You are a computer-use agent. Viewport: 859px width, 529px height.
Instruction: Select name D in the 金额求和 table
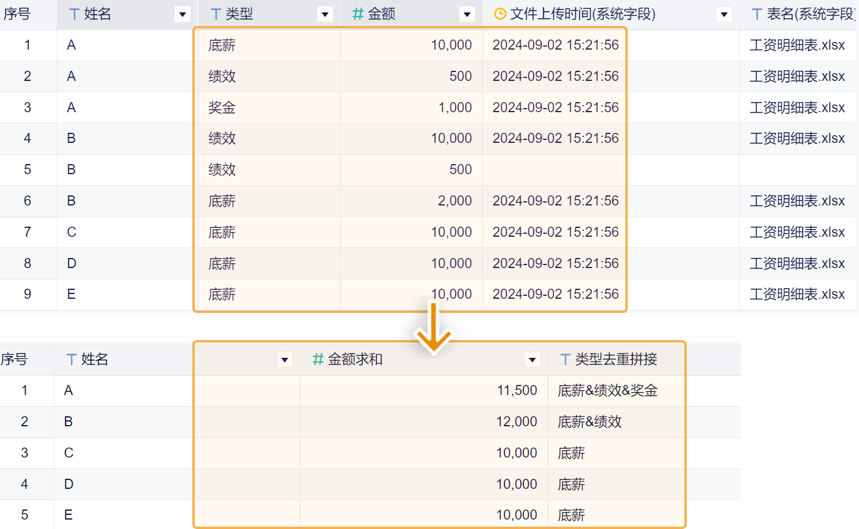[68, 484]
